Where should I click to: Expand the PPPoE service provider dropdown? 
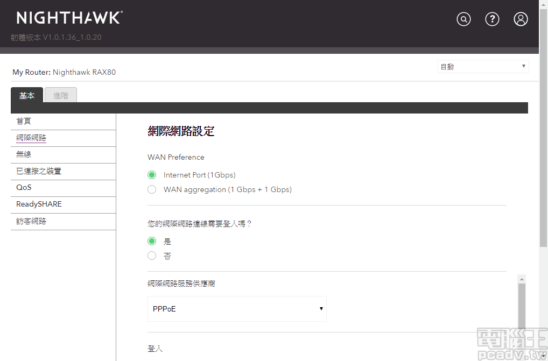pos(237,309)
